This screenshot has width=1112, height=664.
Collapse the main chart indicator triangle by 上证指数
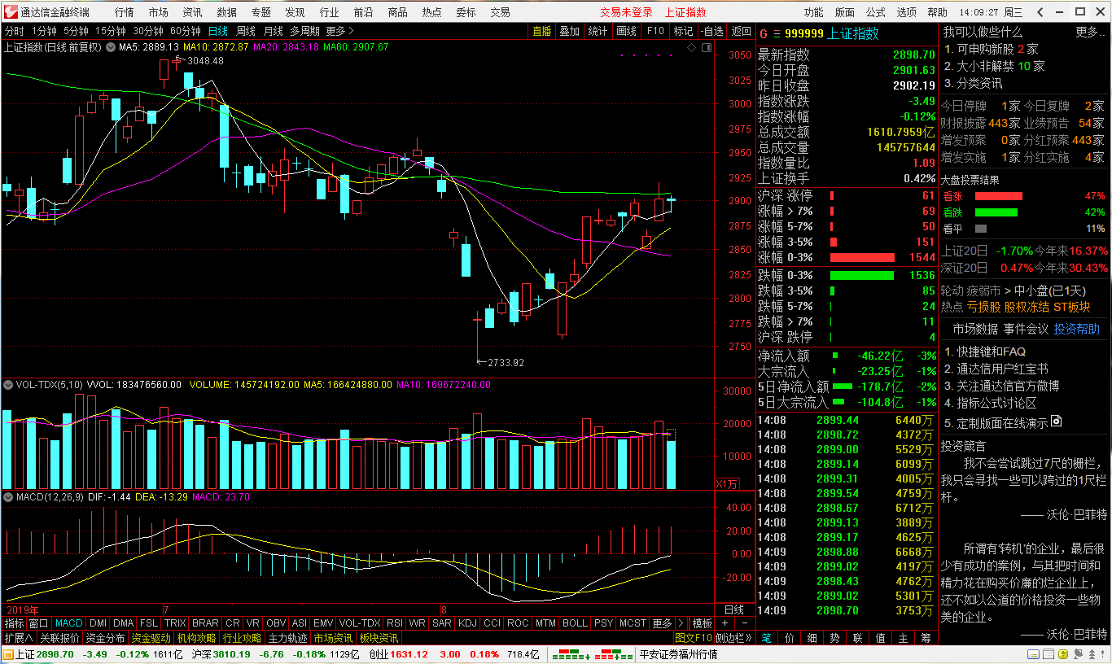[x=112, y=47]
